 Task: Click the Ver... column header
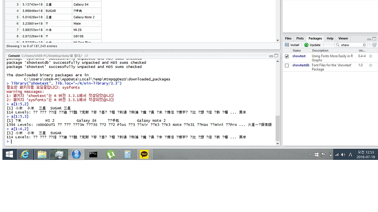pos(362,50)
